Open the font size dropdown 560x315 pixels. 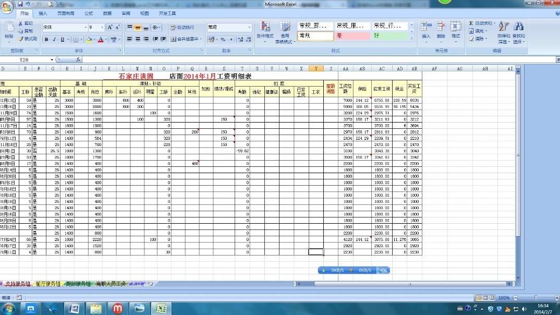pos(102,28)
